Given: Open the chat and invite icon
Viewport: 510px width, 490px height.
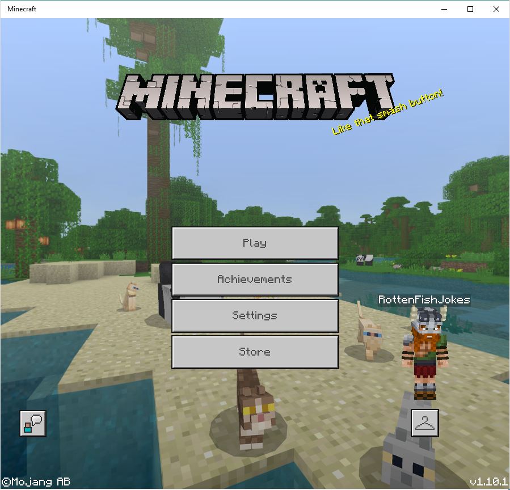Looking at the screenshot, I should coord(33,423).
